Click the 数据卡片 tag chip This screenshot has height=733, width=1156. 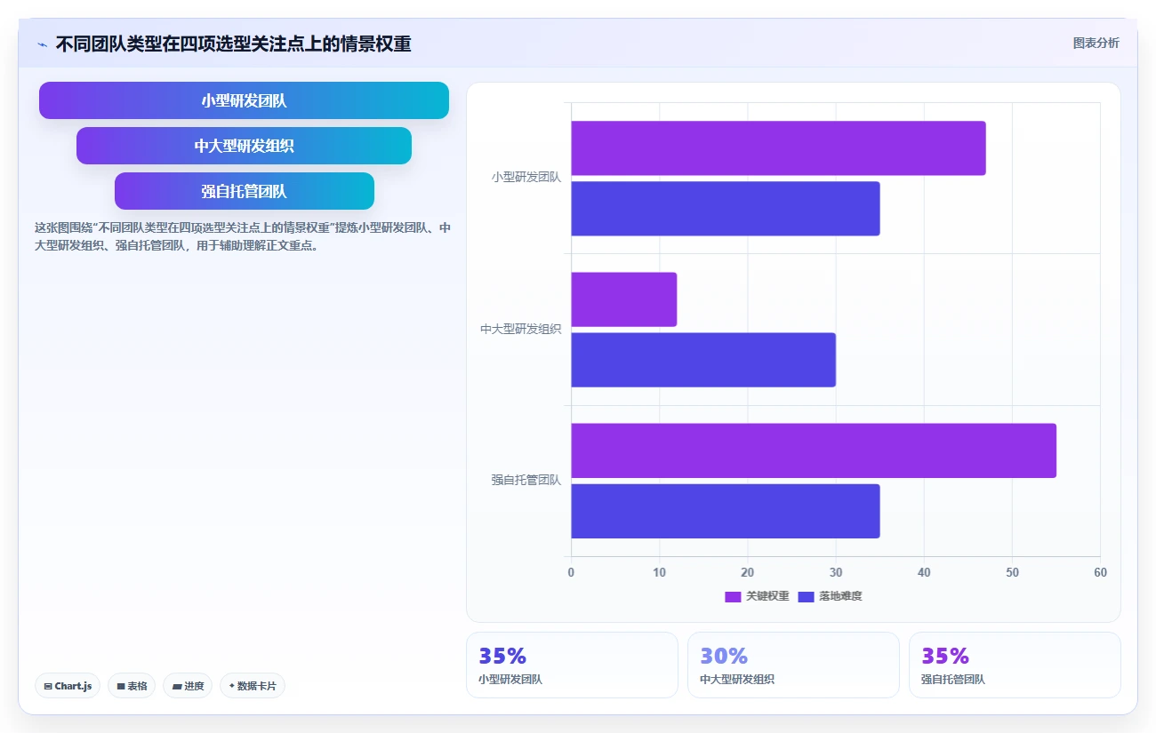coord(253,686)
